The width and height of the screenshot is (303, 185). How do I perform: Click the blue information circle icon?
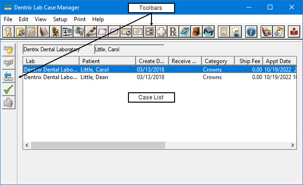click(x=251, y=32)
